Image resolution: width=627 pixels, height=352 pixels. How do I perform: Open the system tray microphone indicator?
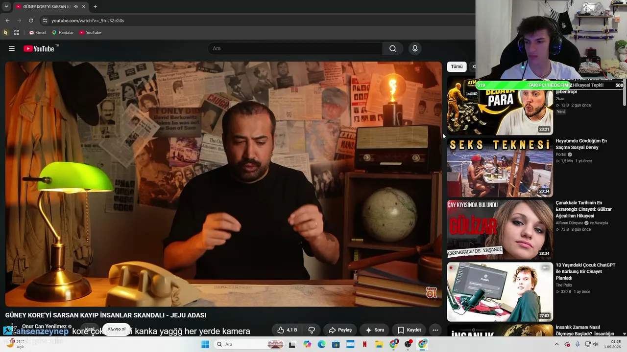[x=578, y=344]
